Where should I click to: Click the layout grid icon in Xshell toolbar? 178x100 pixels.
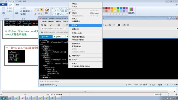119,25
